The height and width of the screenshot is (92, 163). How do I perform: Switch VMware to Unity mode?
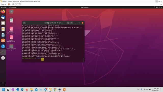point(20,4)
